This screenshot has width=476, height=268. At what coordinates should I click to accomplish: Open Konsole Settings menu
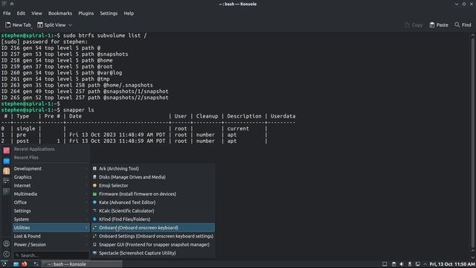coord(109,13)
